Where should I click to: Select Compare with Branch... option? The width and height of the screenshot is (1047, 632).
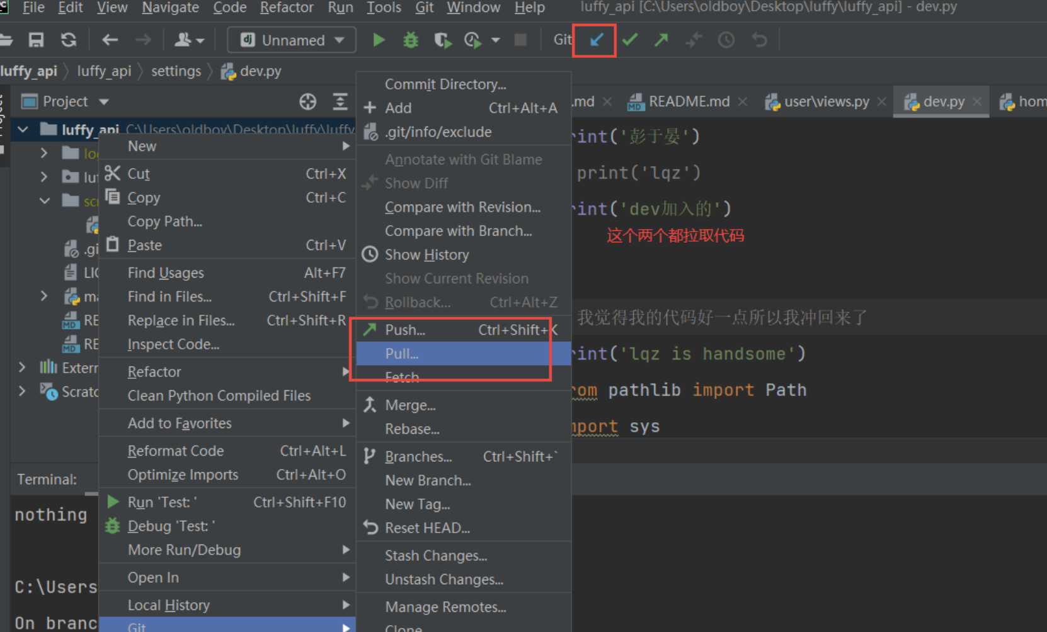click(464, 231)
